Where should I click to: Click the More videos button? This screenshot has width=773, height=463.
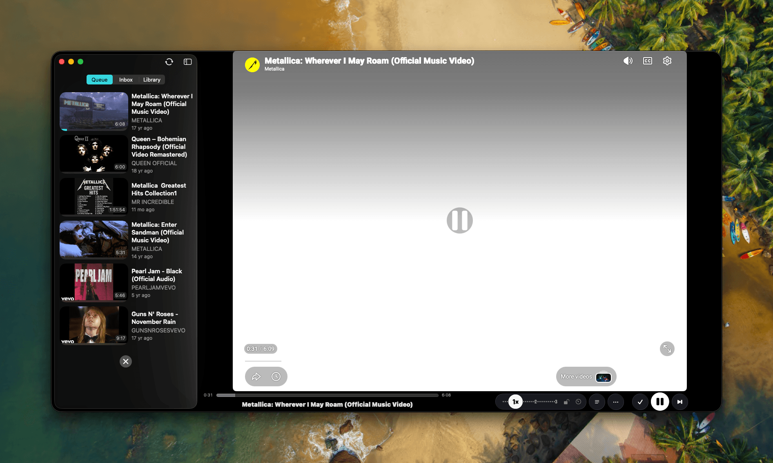(x=586, y=377)
